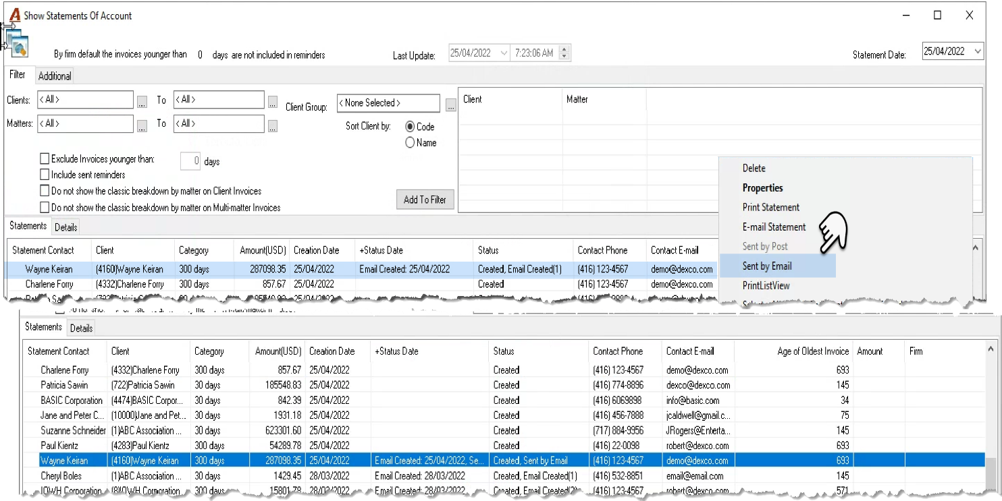Click the Client column header in the filter list
Image resolution: width=1002 pixels, height=501 pixels.
pos(510,99)
